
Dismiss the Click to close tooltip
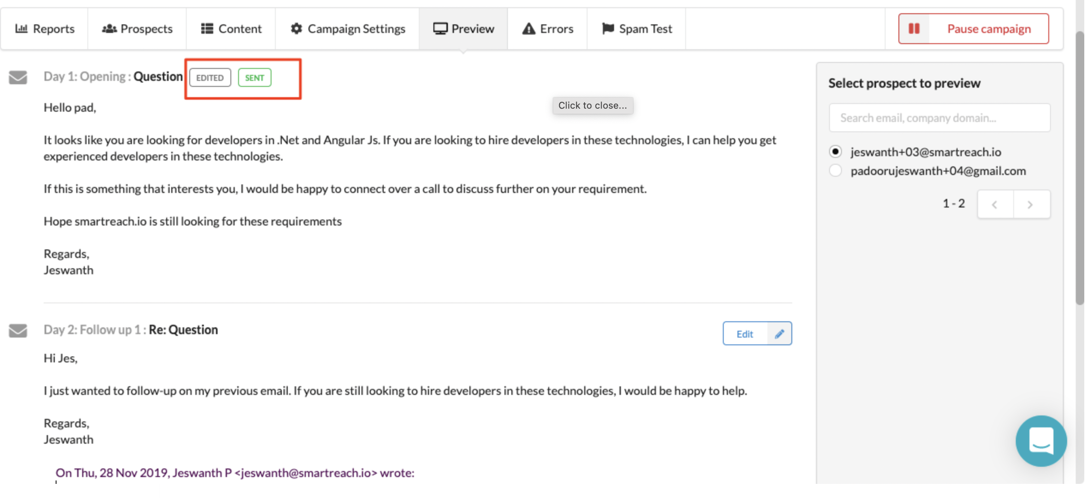tap(592, 106)
